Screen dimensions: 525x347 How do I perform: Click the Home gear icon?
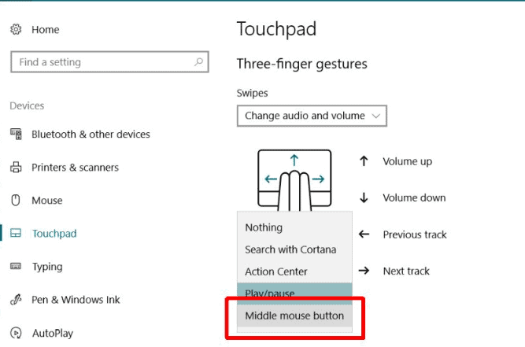point(16,29)
